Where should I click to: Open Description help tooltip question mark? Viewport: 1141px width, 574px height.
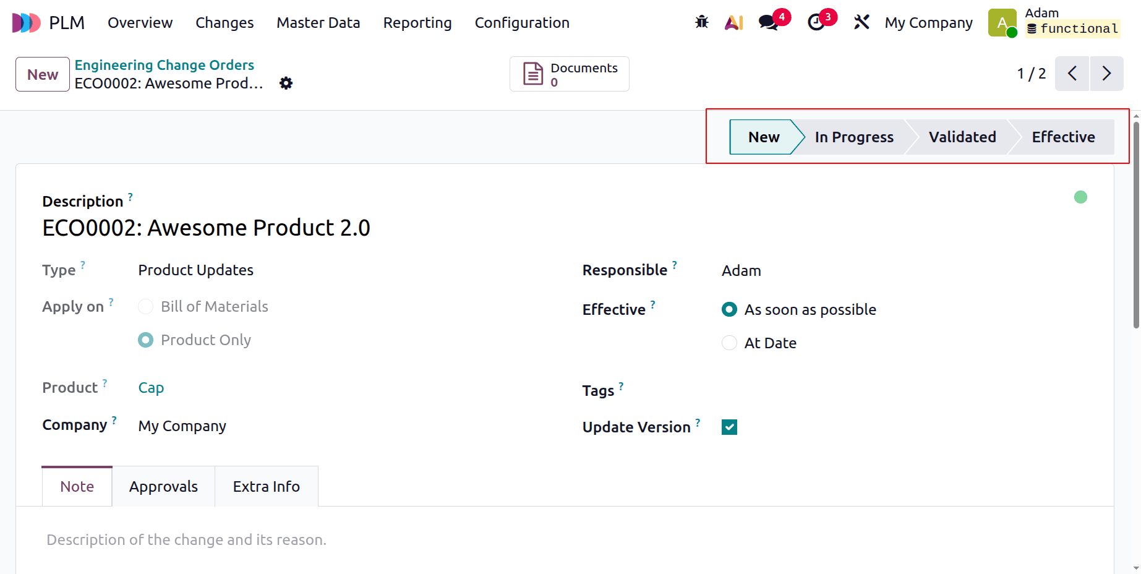point(130,197)
